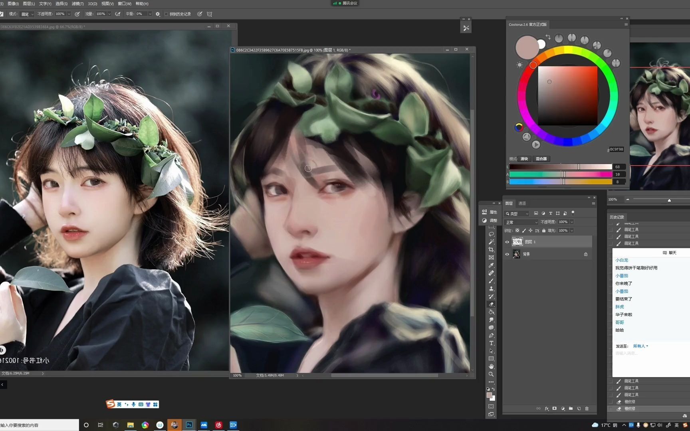
Task: Enable 抹到历史记录 checkbox
Action: [166, 14]
